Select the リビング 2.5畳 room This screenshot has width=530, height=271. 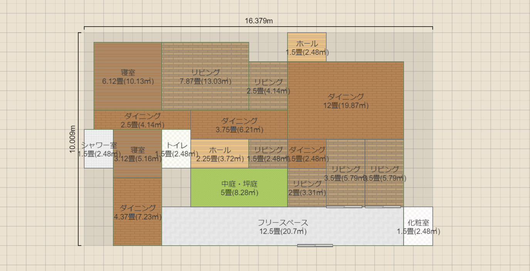click(268, 86)
